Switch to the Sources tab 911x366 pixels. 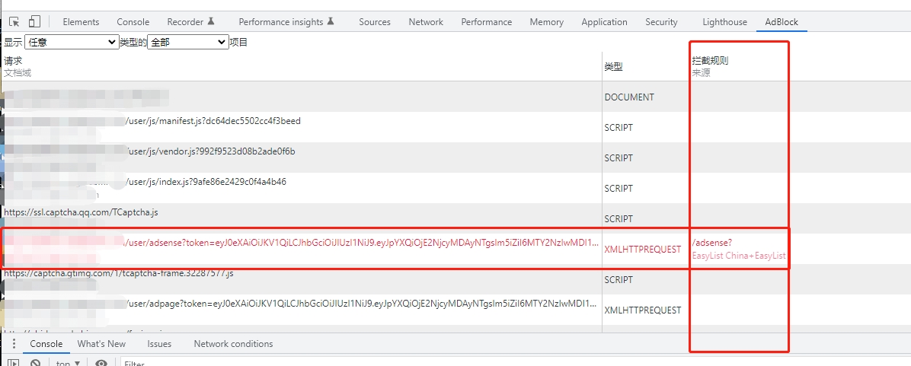click(x=374, y=22)
